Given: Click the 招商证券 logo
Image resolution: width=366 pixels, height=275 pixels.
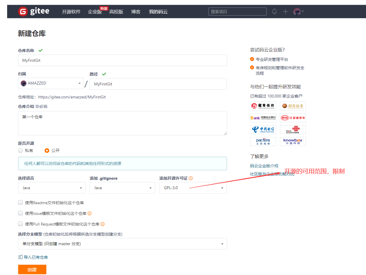Looking at the screenshot, I should (x=293, y=106).
